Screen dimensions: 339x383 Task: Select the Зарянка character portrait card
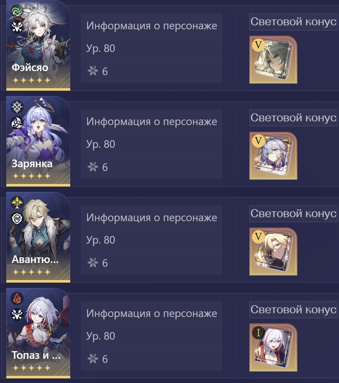(x=38, y=141)
